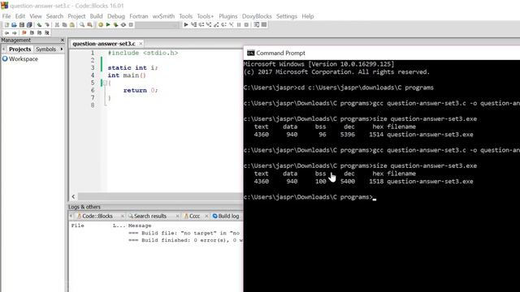This screenshot has height=292, width=520.
Task: Switch to the Symbols tab
Action: [45, 49]
